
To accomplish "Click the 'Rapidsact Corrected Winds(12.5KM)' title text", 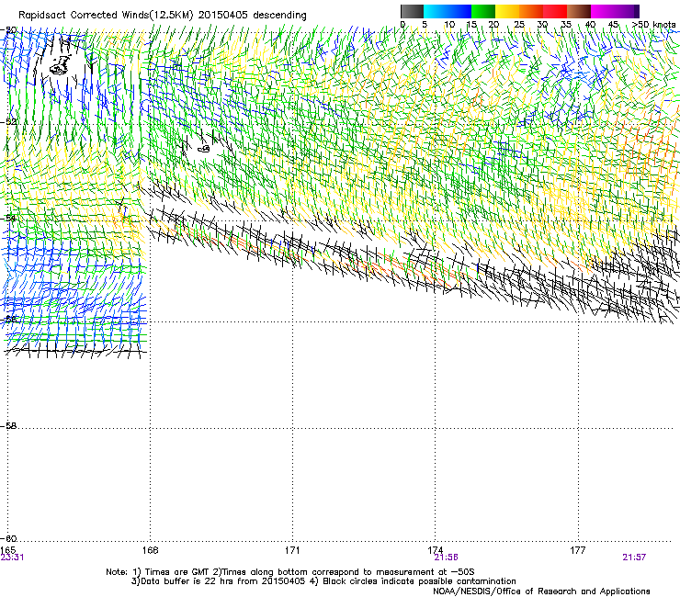I will [106, 16].
